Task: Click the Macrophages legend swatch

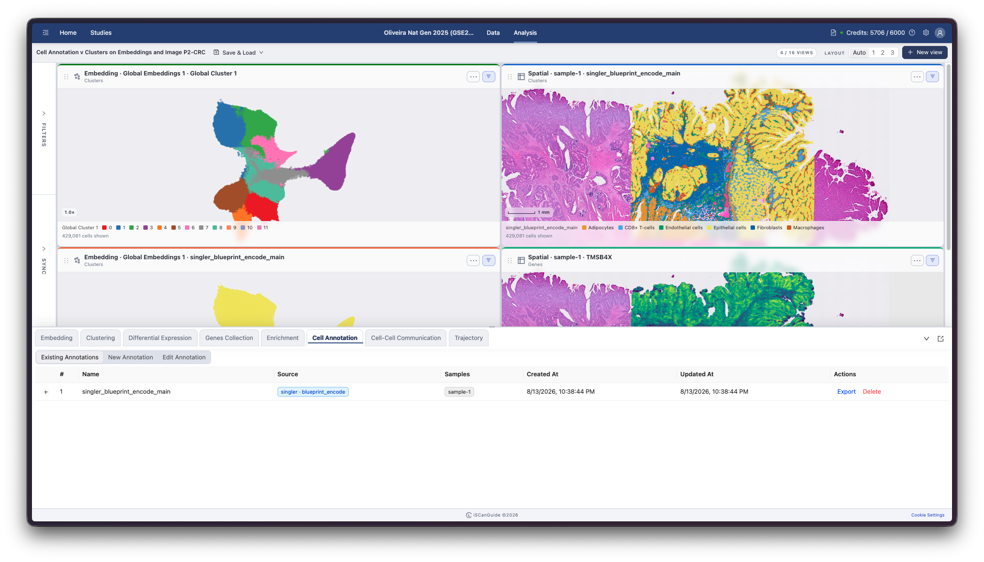Action: (789, 227)
